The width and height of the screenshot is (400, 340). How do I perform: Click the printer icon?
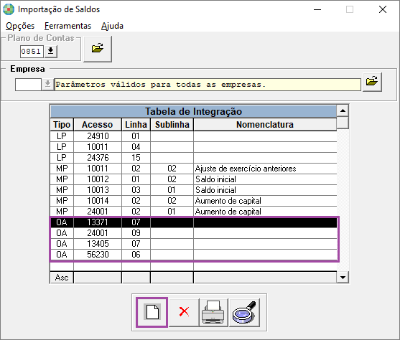pos(213,312)
